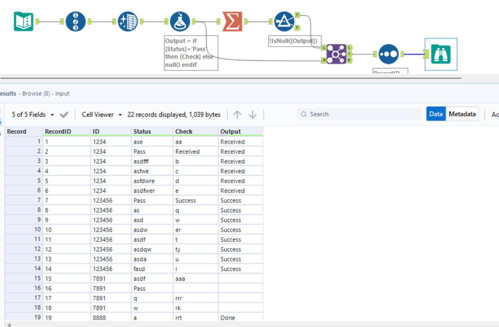
Task: Select Output cell 'Done' in record 19
Action: tap(241, 318)
